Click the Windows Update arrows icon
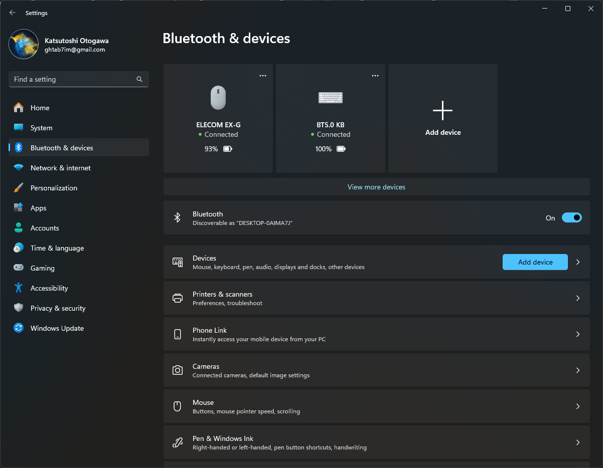 pos(19,328)
